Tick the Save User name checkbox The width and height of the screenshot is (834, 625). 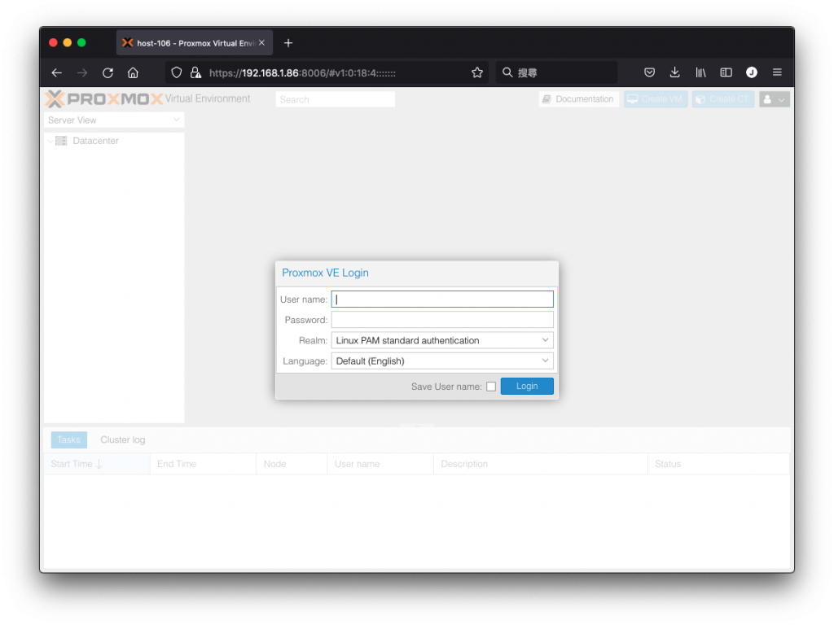pyautogui.click(x=491, y=387)
